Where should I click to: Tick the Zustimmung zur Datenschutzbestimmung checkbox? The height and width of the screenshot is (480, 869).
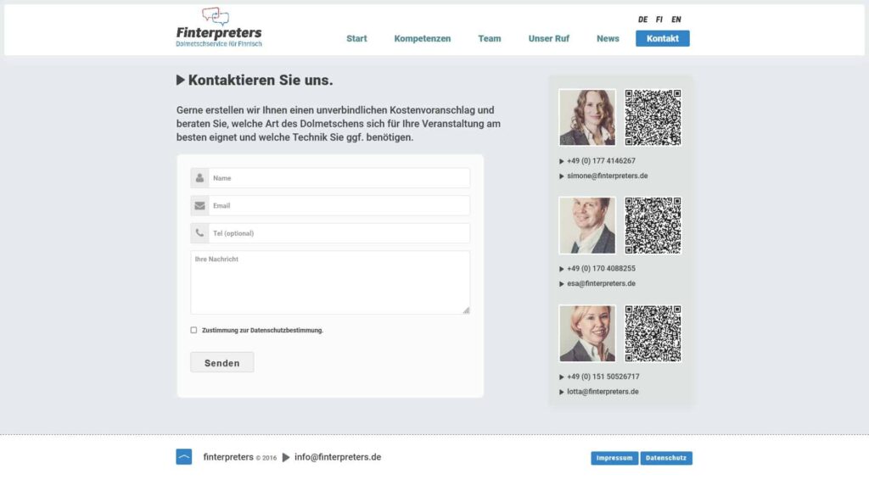pyautogui.click(x=193, y=330)
